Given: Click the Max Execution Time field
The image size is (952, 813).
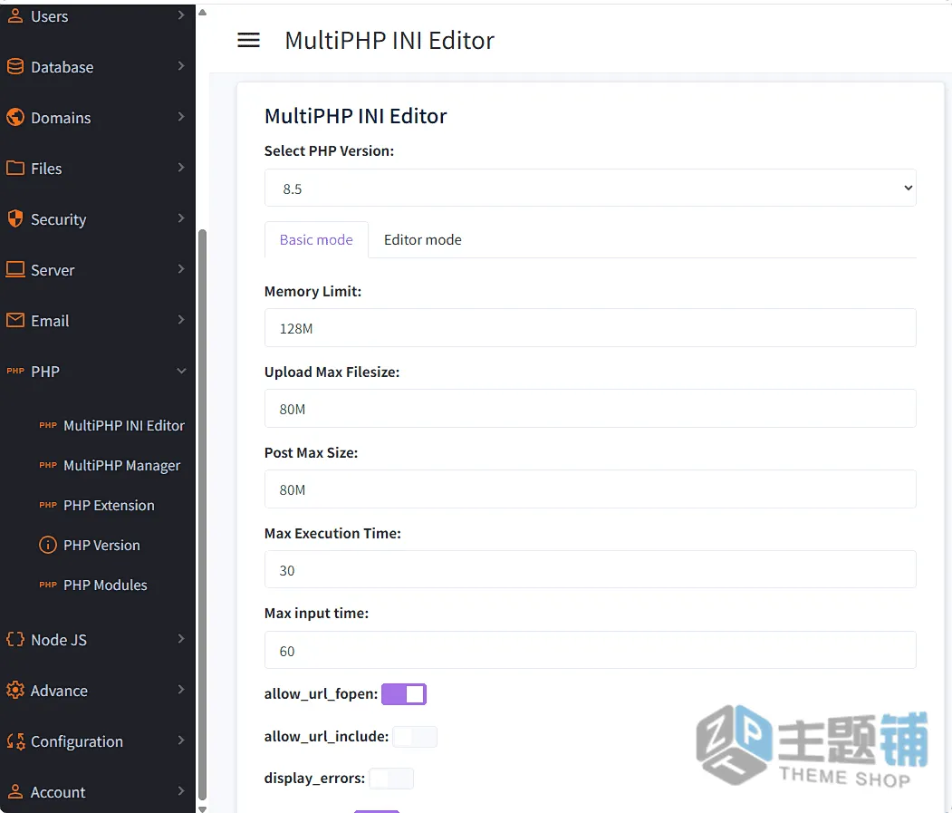Looking at the screenshot, I should tap(591, 569).
